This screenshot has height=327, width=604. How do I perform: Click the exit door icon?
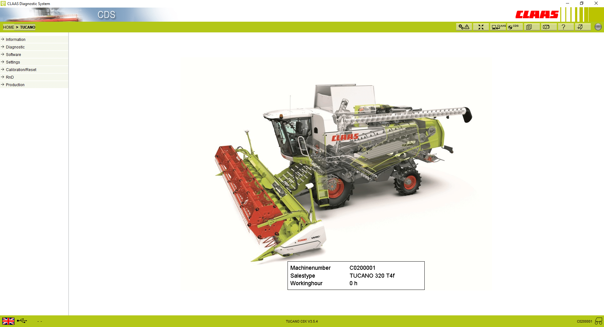(x=580, y=27)
